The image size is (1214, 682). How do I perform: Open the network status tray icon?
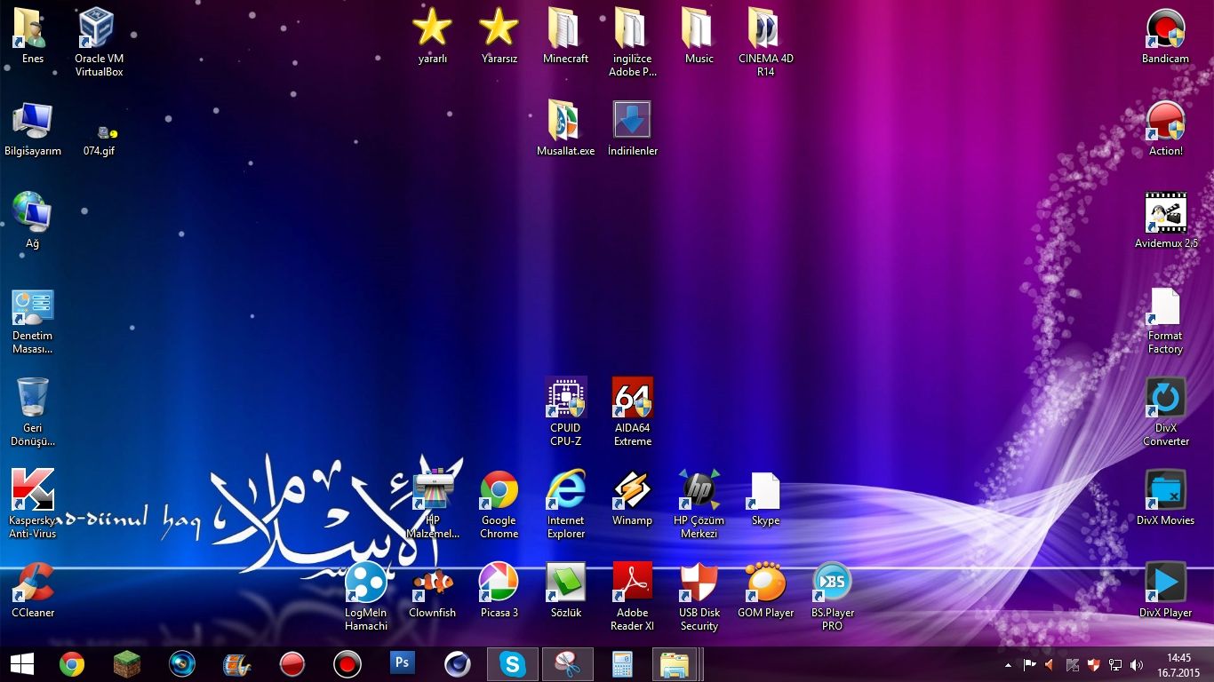point(1115,665)
